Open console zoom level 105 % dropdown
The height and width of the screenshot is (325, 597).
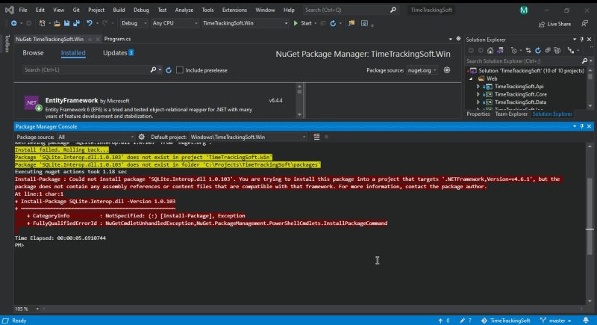coord(37,309)
